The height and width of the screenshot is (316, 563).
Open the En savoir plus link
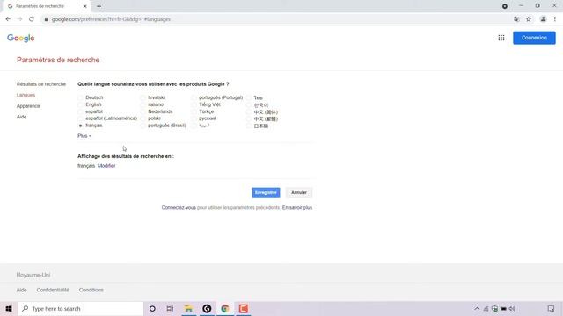[x=297, y=208]
